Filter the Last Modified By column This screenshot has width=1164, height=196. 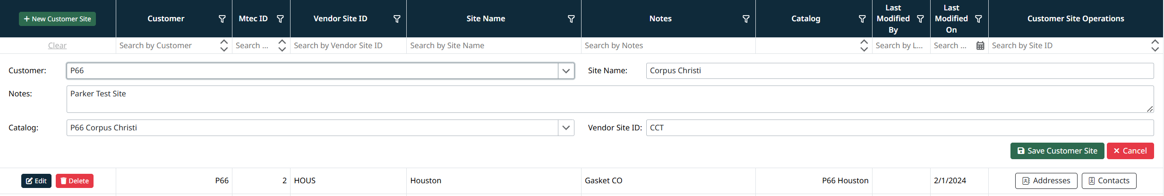(x=920, y=19)
